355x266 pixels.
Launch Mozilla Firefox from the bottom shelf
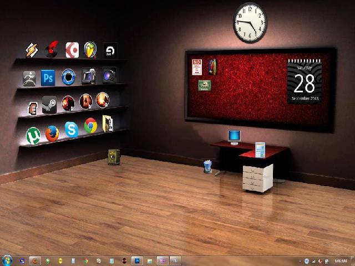point(52,133)
